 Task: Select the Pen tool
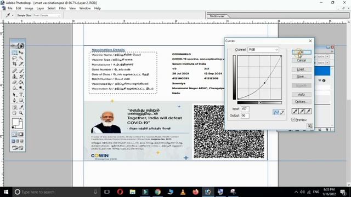pyautogui.click(x=15, y=100)
